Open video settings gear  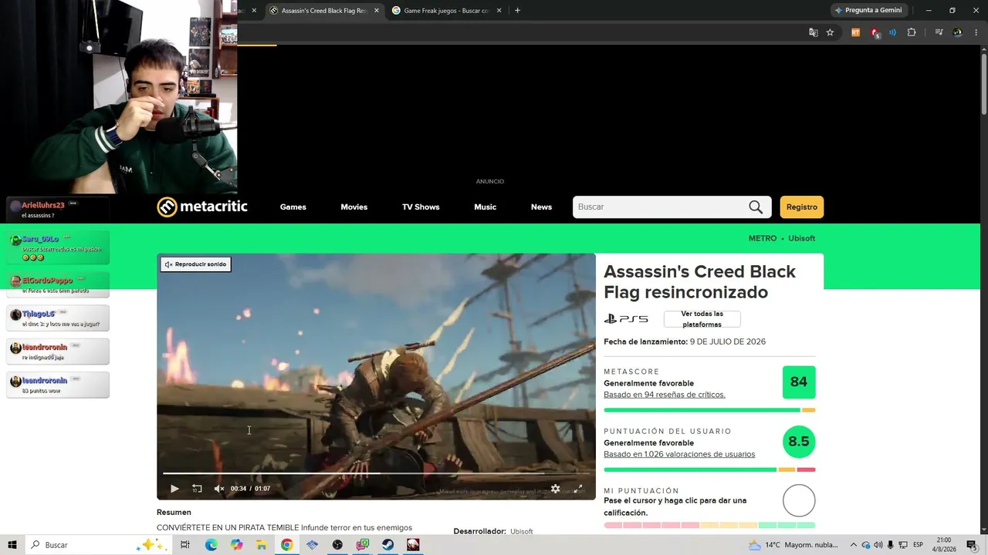tap(555, 489)
